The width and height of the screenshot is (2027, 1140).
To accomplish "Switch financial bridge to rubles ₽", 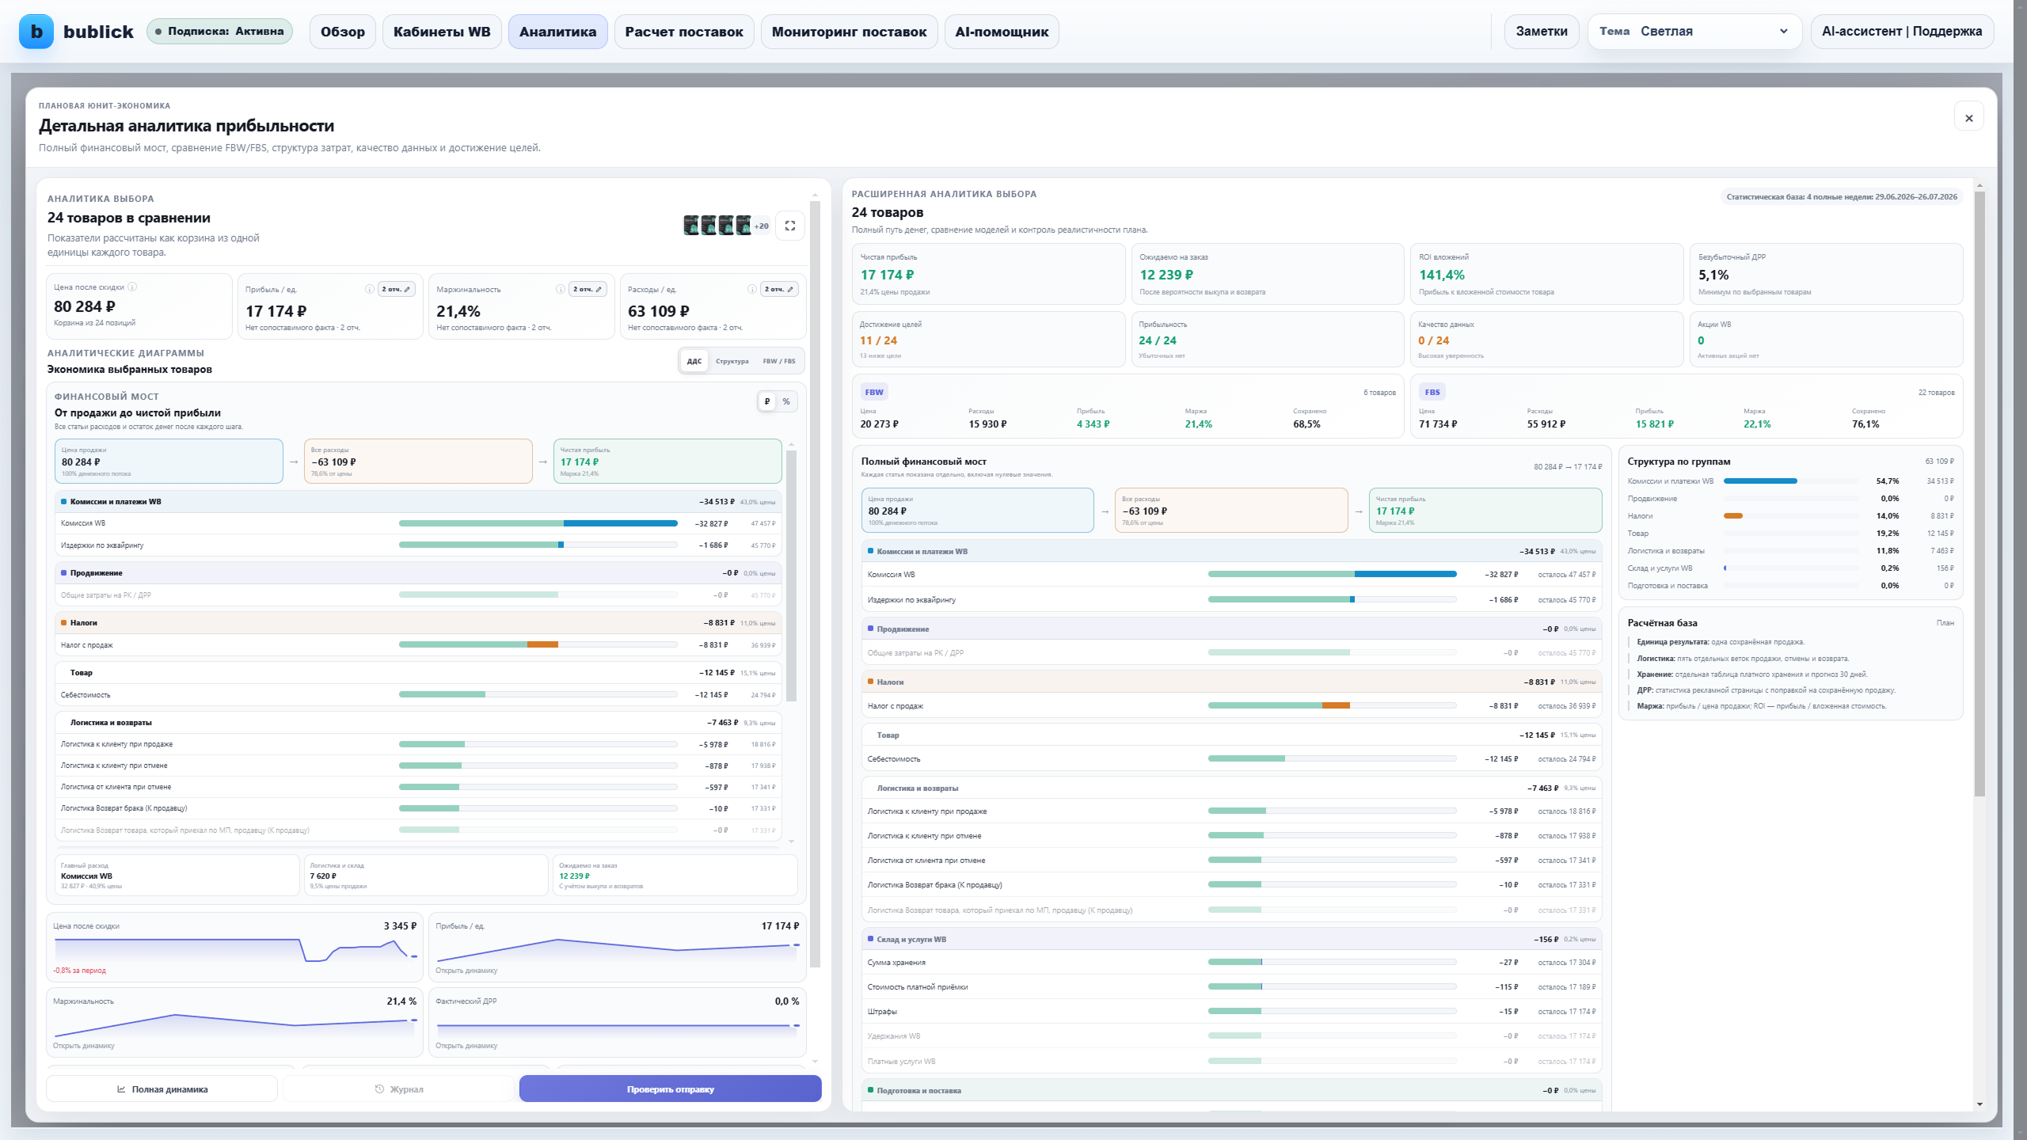I will (x=766, y=401).
